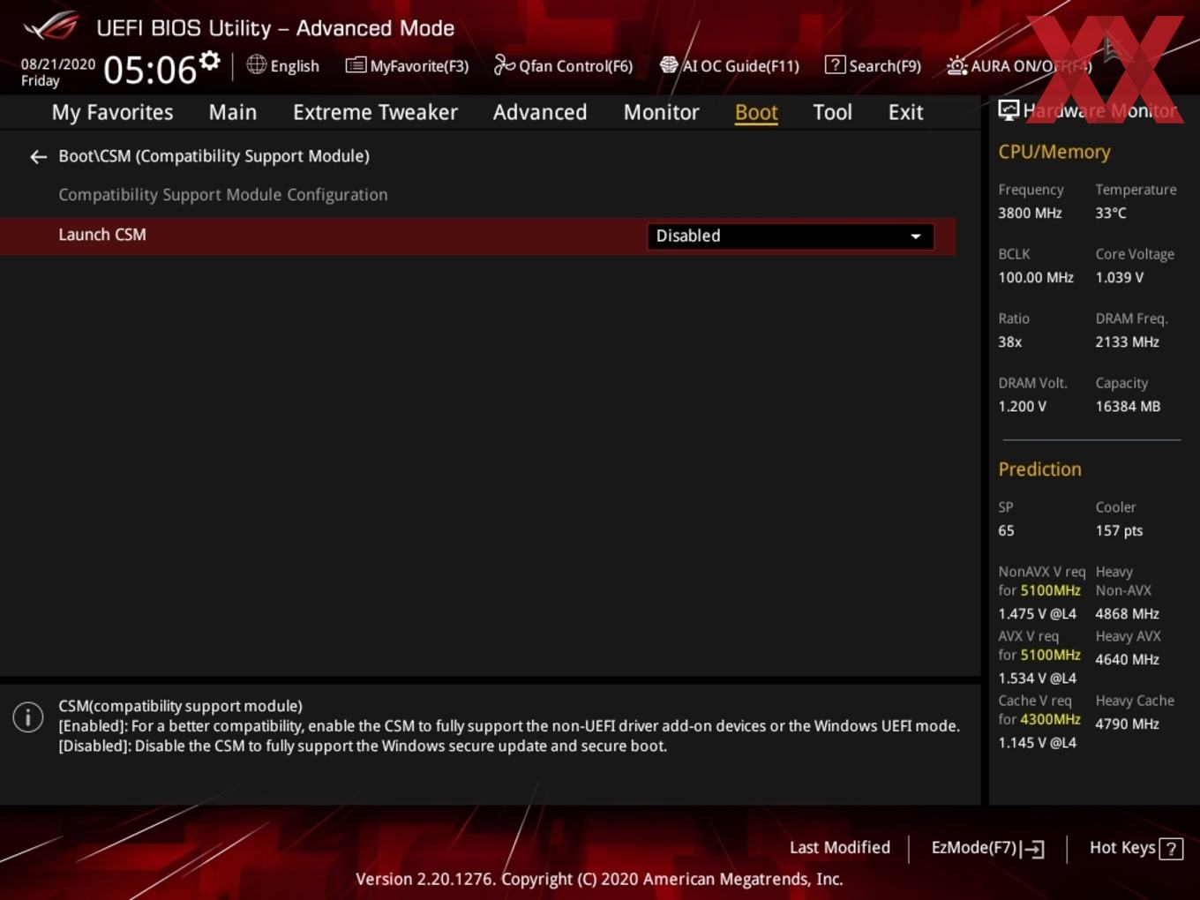Viewport: 1200px width, 900px height.
Task: Click the 2133 MHz DRAM frequency value
Action: click(x=1127, y=341)
